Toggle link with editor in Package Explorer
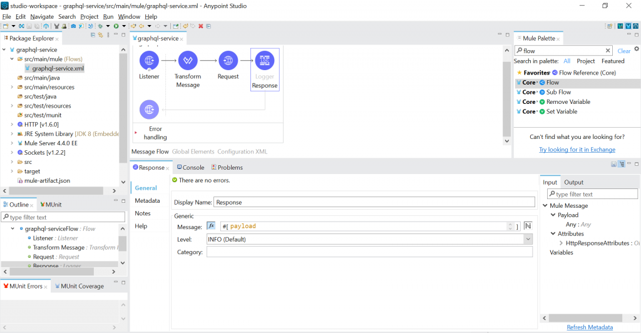641x333 pixels. 100,34
